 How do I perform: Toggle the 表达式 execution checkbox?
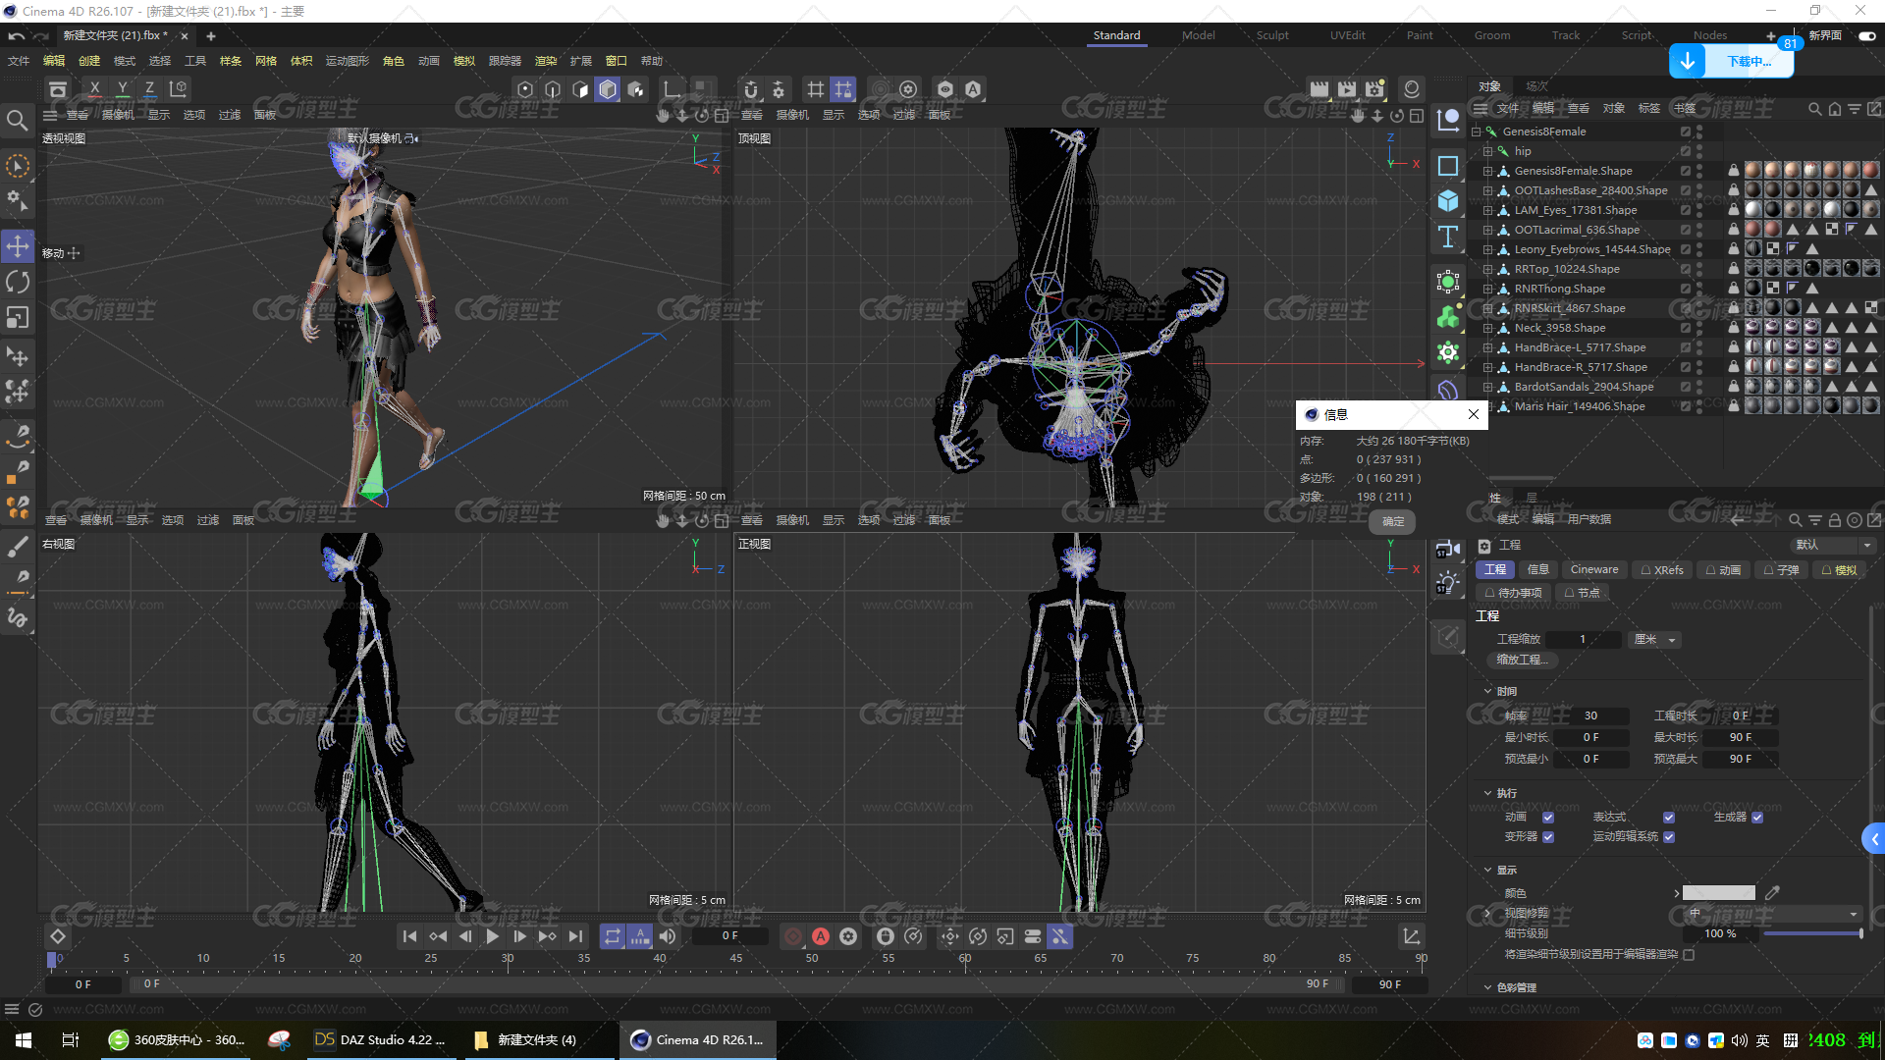click(x=1669, y=817)
